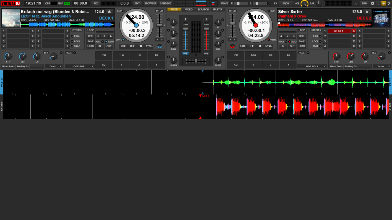Toggle VINYL mode on Deck 1
Screen dimensions: 392x220
123,40
